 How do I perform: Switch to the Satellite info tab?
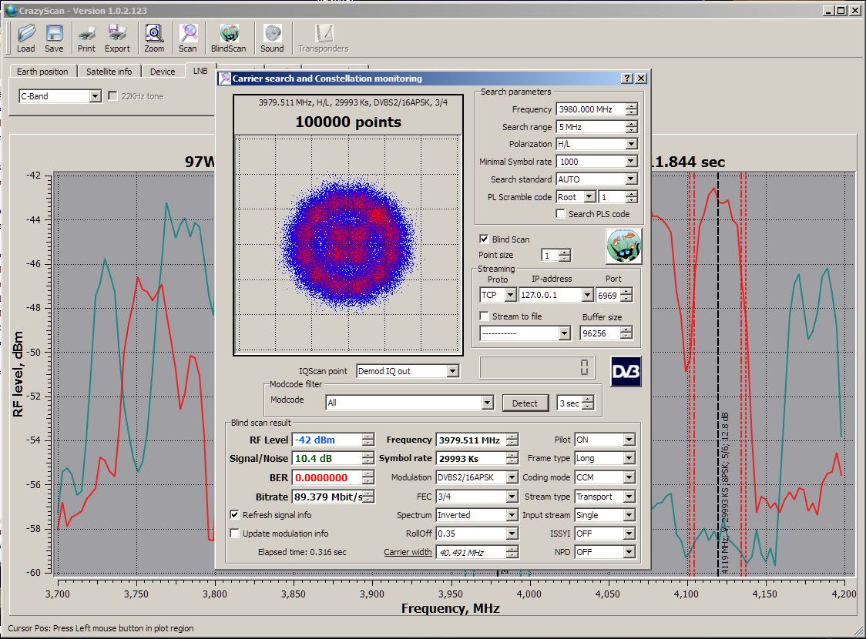pos(109,72)
